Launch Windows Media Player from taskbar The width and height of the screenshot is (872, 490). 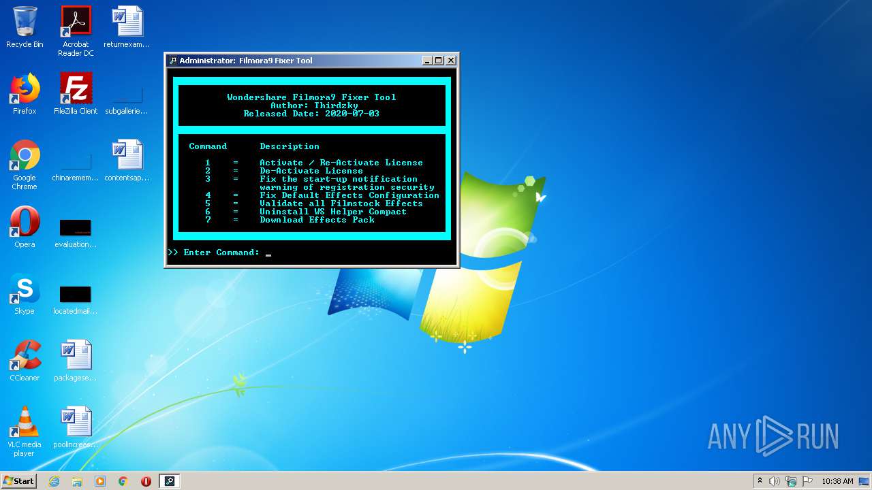click(x=100, y=481)
